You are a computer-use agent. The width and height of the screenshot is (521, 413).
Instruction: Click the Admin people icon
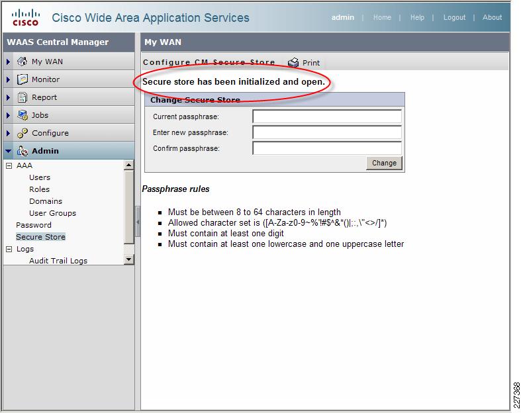[x=23, y=151]
